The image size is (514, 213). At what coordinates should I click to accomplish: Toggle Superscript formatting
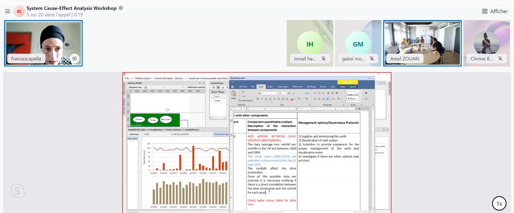283,99
